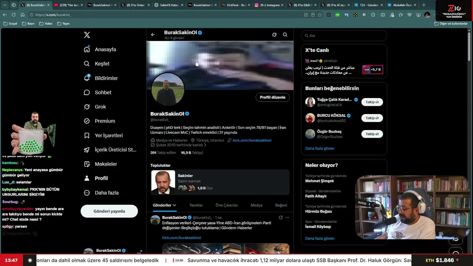Search the profile's posts with the magnifier
The height and width of the screenshot is (266, 473).
285,35
